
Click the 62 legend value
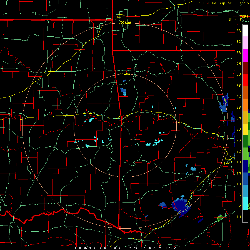coord(239,42)
